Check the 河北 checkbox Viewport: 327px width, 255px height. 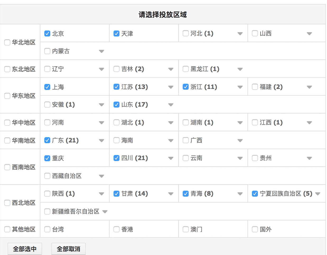pos(186,33)
